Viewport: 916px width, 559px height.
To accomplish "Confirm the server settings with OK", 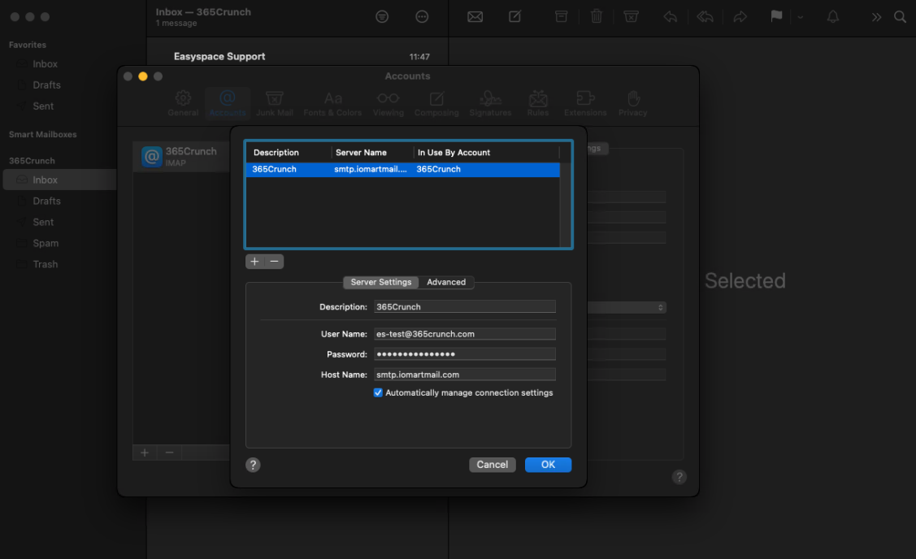I will tap(548, 465).
